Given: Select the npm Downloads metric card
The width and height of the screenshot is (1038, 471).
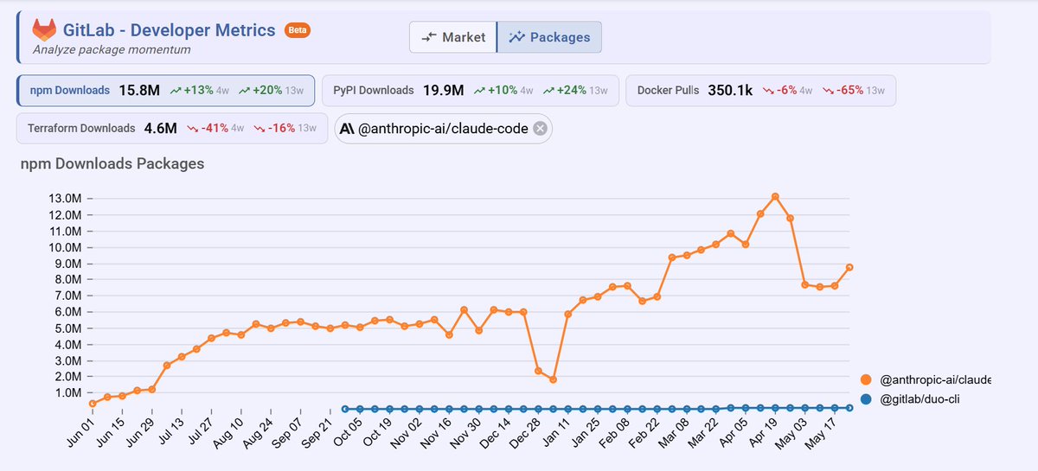Looking at the screenshot, I should tap(165, 90).
